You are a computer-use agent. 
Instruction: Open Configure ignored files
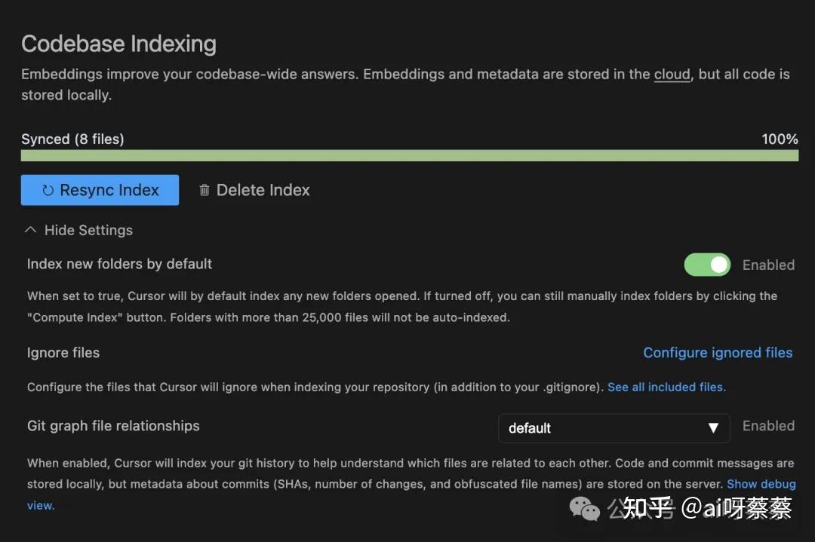pos(718,353)
